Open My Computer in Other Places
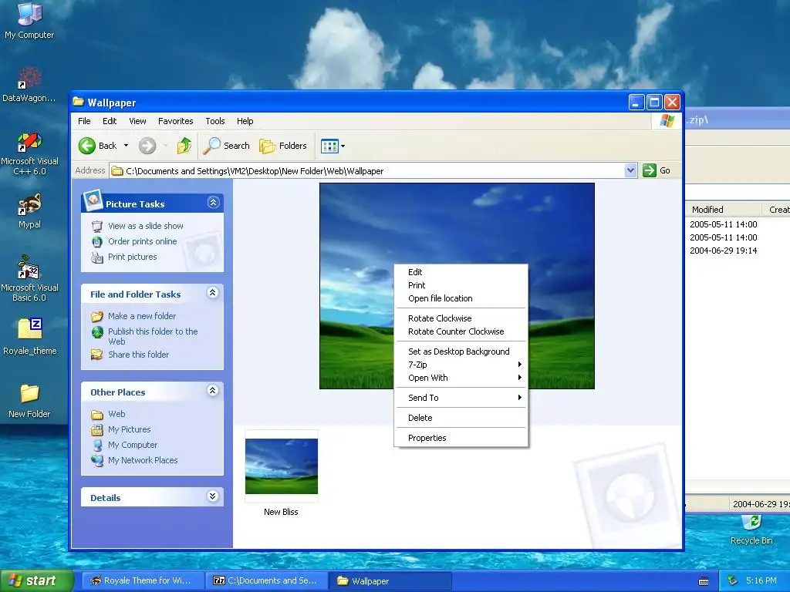 pyautogui.click(x=133, y=445)
